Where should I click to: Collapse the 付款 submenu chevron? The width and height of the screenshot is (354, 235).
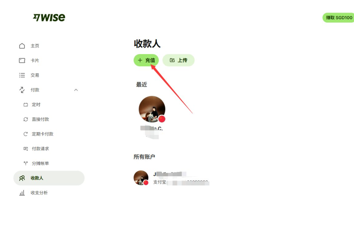76,90
